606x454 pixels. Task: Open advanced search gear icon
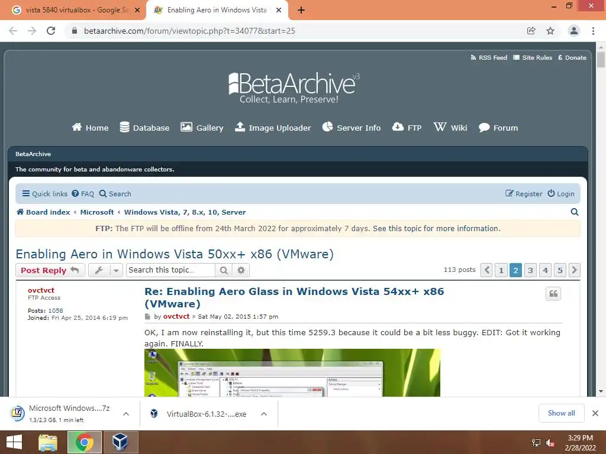[x=241, y=270]
